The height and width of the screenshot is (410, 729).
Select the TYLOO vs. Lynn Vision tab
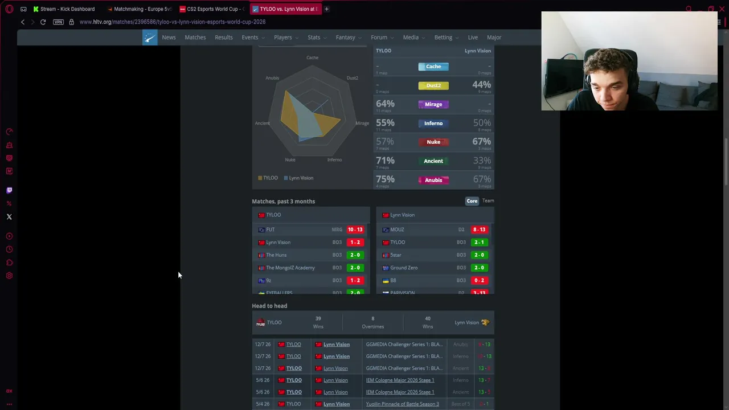pos(285,9)
